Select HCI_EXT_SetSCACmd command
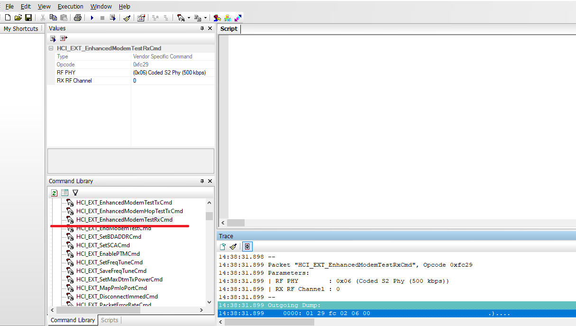Image resolution: width=576 pixels, height=326 pixels. coord(103,245)
